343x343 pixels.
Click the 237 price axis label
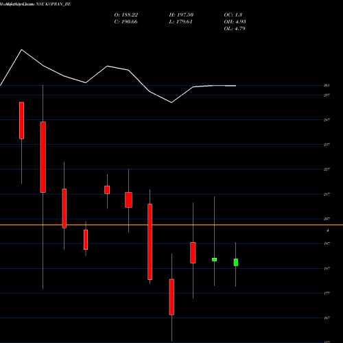coord(327,145)
